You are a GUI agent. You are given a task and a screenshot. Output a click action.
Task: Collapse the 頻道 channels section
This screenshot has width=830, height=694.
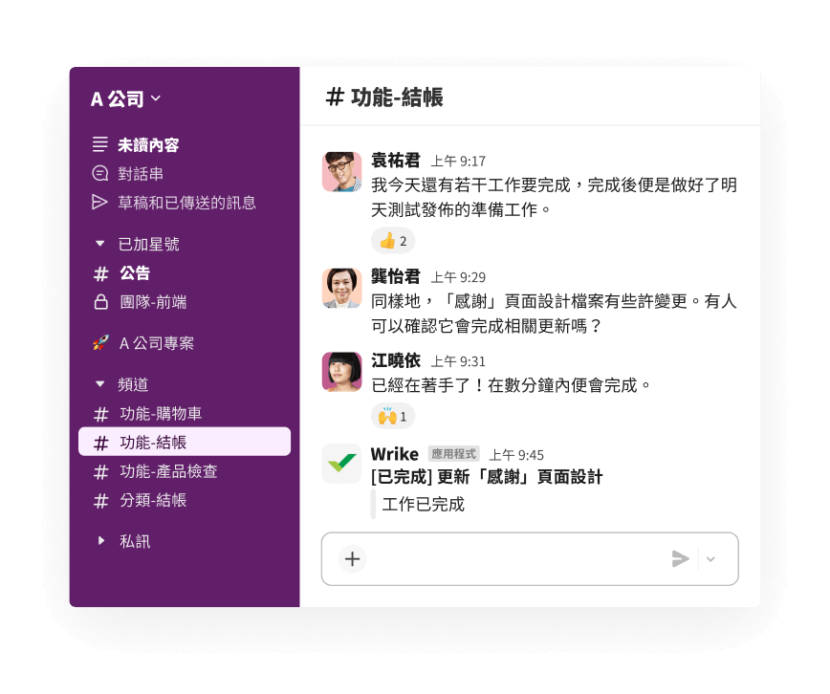(x=100, y=384)
